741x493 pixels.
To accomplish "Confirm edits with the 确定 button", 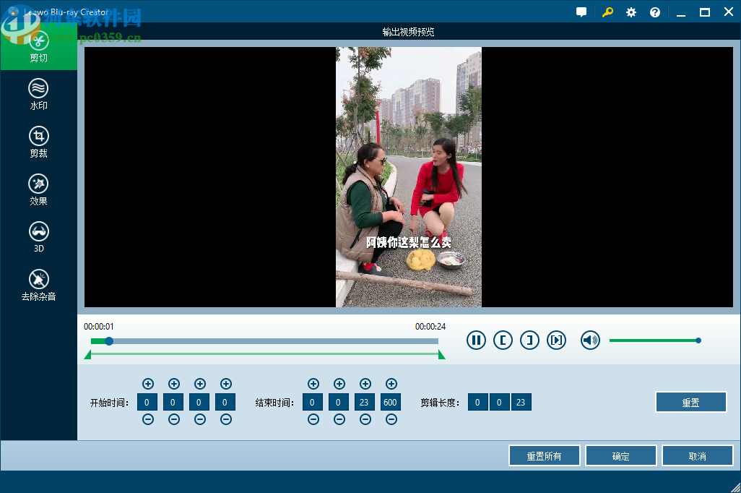I will tap(620, 455).
